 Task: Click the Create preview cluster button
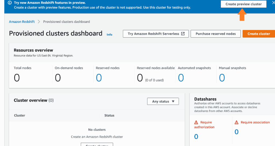tap(243, 4)
